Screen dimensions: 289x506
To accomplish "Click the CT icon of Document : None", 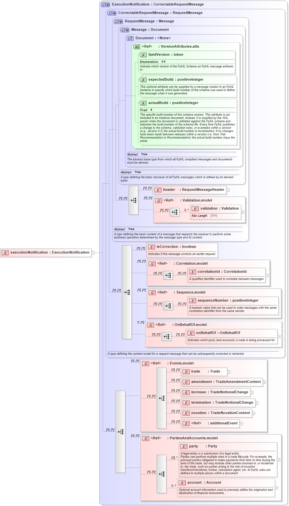I will [x=130, y=38].
